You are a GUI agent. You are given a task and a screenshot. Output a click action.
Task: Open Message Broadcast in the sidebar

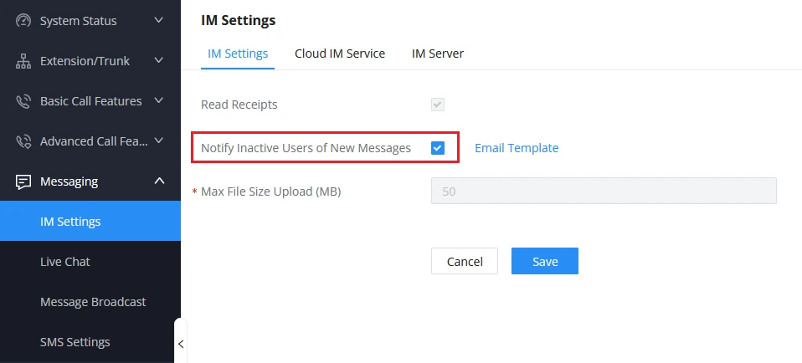90,302
